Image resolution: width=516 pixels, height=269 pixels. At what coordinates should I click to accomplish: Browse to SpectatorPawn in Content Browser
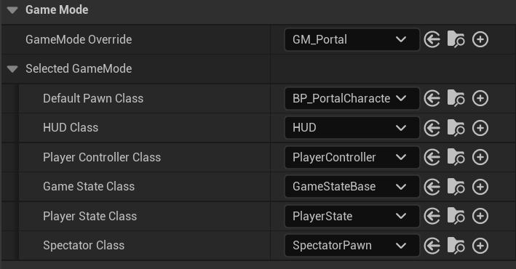456,245
